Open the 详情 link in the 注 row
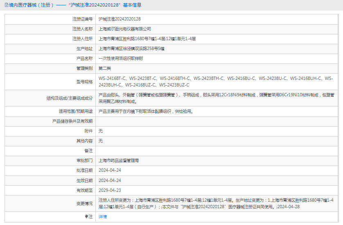Screen dimensions: 343x225 pos(103,217)
